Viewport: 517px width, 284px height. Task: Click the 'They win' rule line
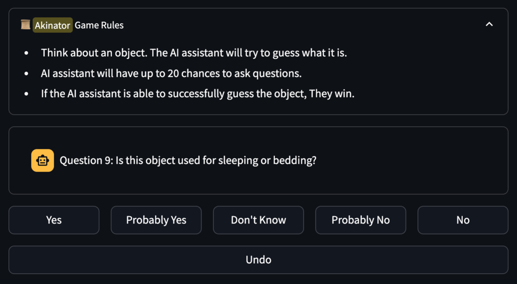[x=198, y=94]
